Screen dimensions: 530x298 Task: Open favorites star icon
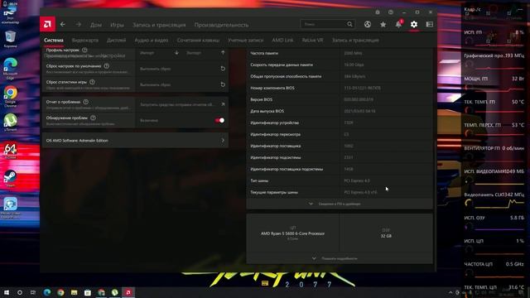click(383, 24)
